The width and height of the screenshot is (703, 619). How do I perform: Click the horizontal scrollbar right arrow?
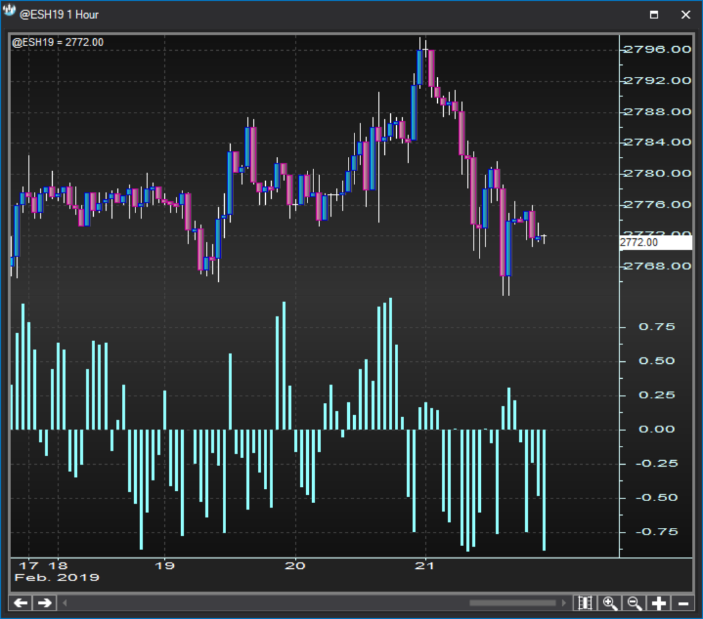coord(564,603)
